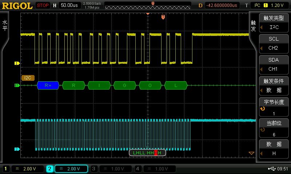This screenshot has width=291, height=174.
Task: Click the I2C bus decode label
Action: tap(28, 78)
